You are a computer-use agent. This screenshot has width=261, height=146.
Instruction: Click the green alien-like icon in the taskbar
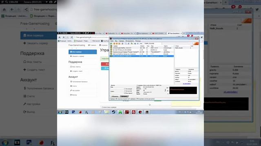pyautogui.click(x=120, y=112)
